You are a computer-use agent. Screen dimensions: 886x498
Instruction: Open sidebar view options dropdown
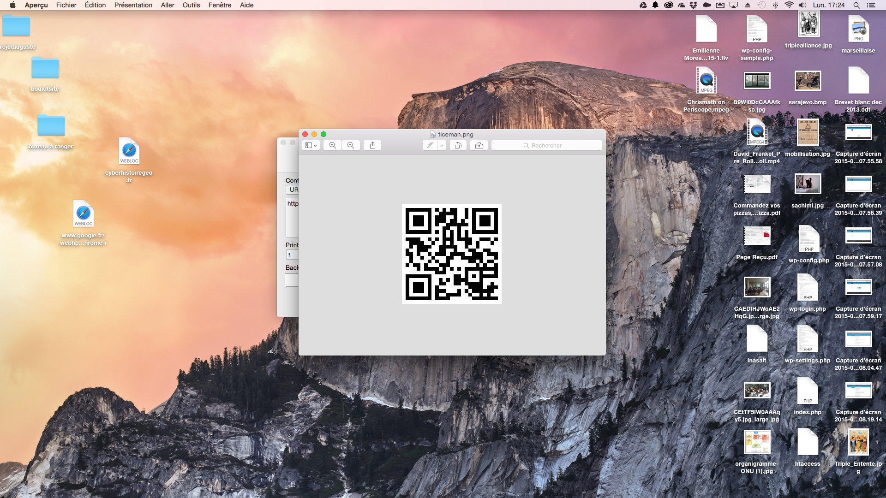pos(311,145)
